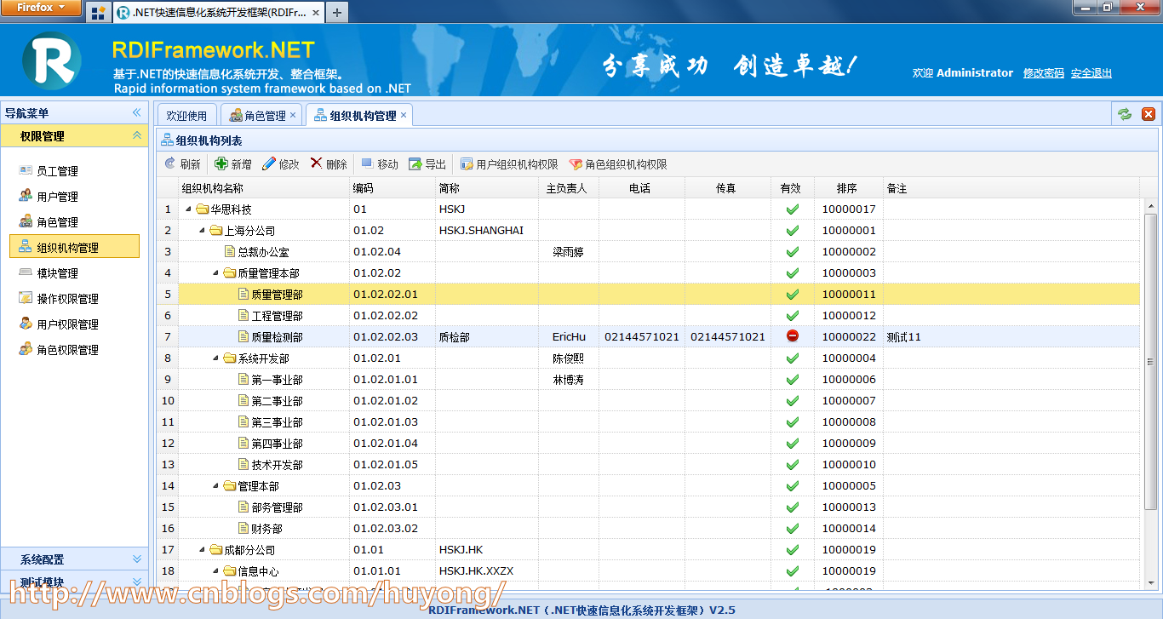Viewport: 1163px width, 619px height.
Task: Select the 修改 edit toolbar icon
Action: (x=280, y=163)
